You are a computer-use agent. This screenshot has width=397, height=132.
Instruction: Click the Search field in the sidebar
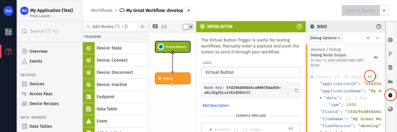tap(50, 31)
